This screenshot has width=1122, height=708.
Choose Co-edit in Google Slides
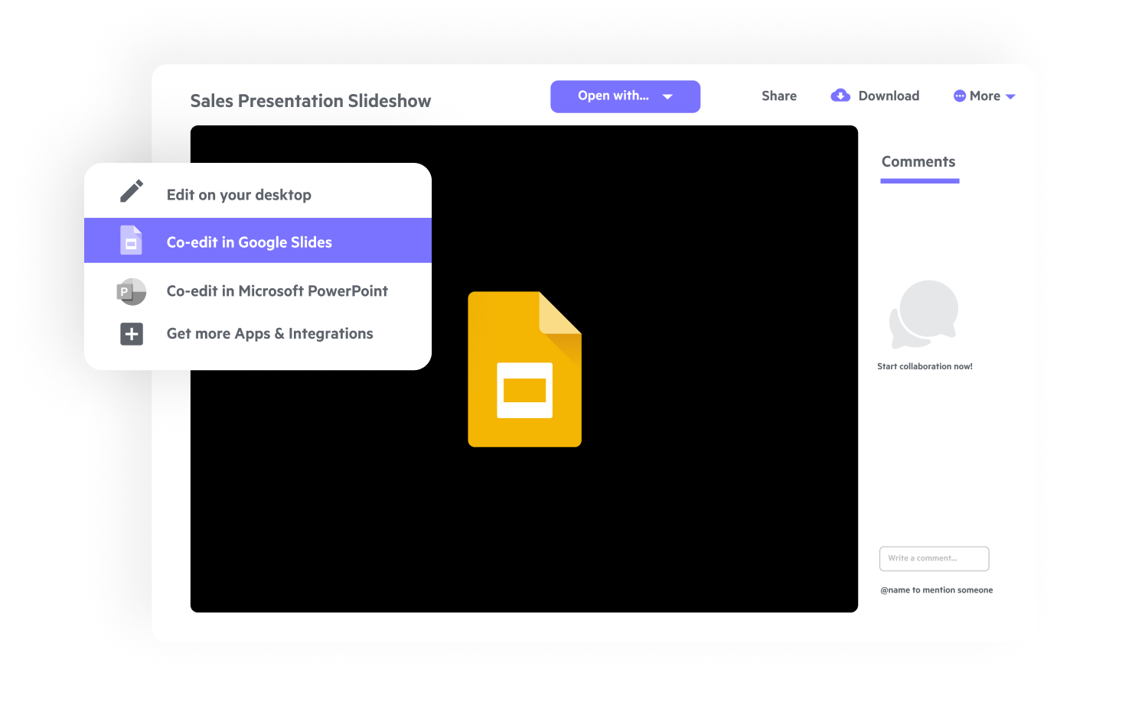click(x=249, y=242)
